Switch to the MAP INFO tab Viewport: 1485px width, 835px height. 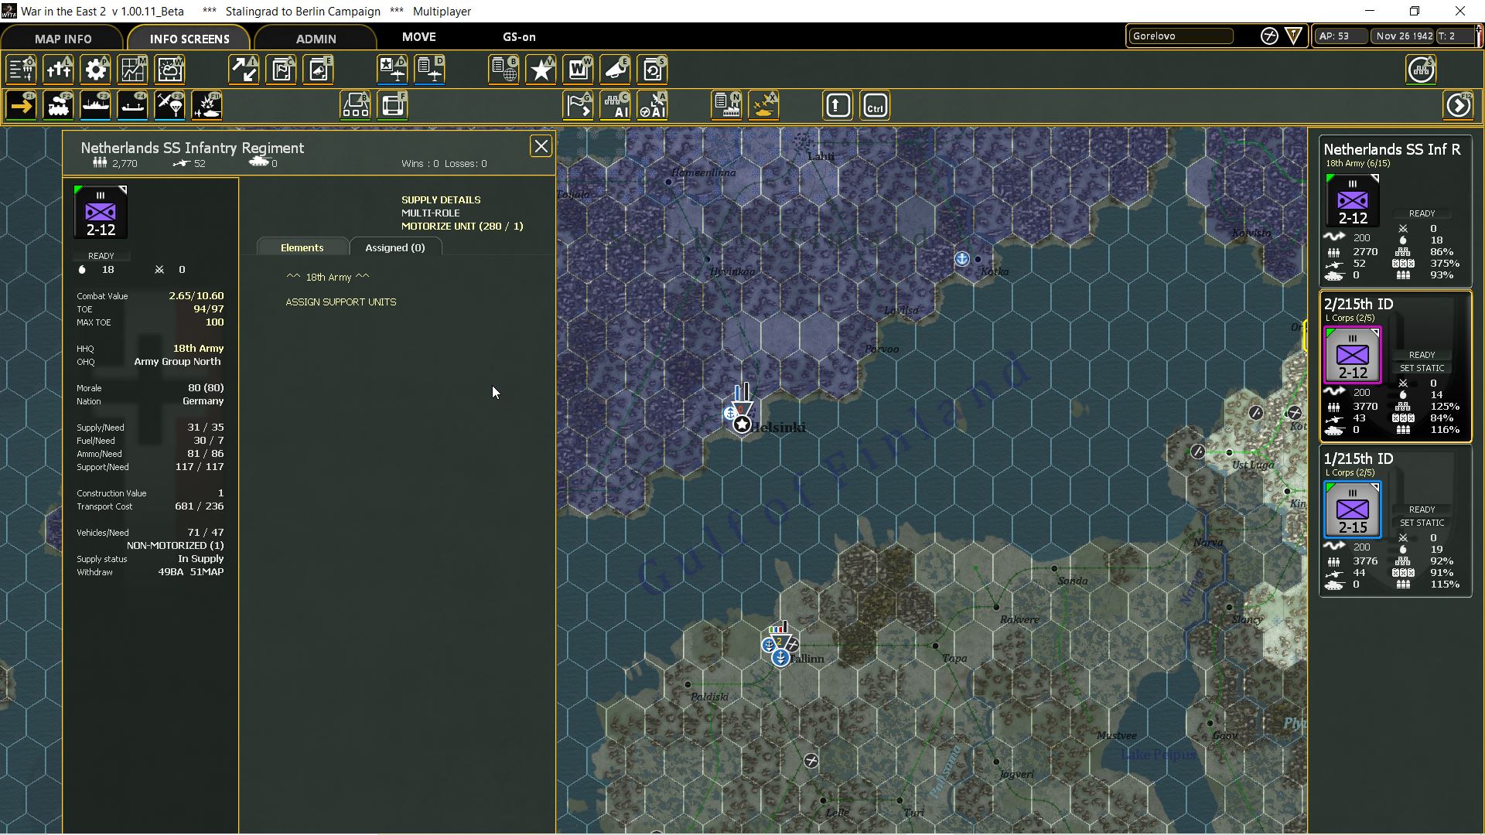63,39
